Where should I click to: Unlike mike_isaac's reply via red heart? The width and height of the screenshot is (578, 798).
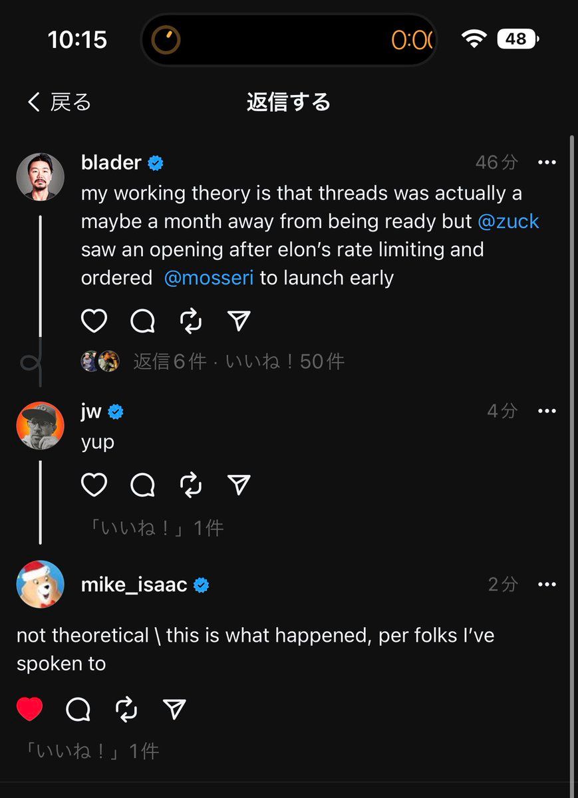pyautogui.click(x=30, y=710)
